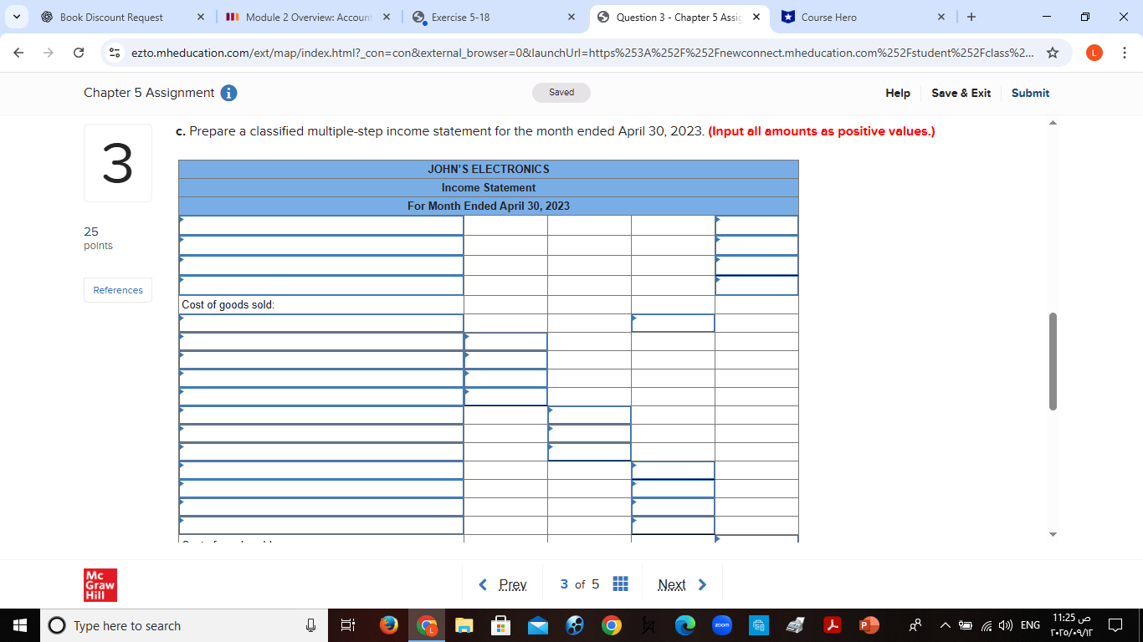
Task: Open the volume control in system tray
Action: click(x=1007, y=625)
